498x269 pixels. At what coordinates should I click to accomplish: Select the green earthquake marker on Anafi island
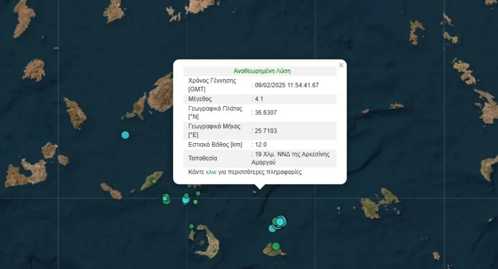click(x=276, y=246)
